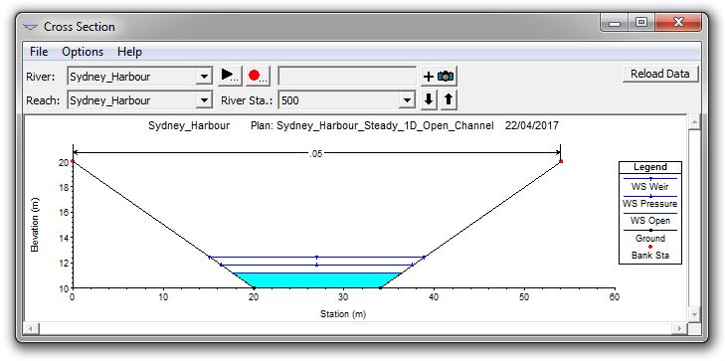Screen dimensions: 725x361
Task: Click the horizontal scrollbar right arrow
Action: click(679, 328)
